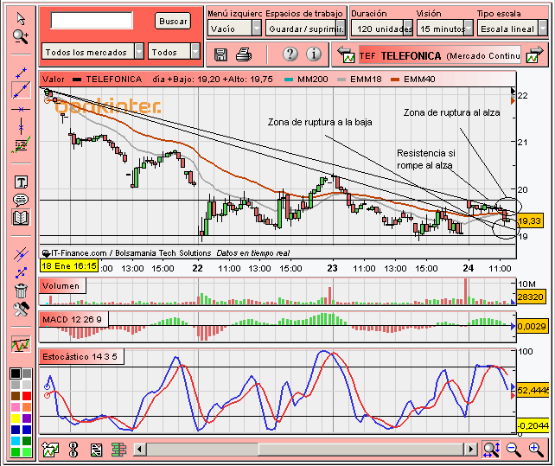
Task: Click the trash bin delete tool
Action: [21, 290]
